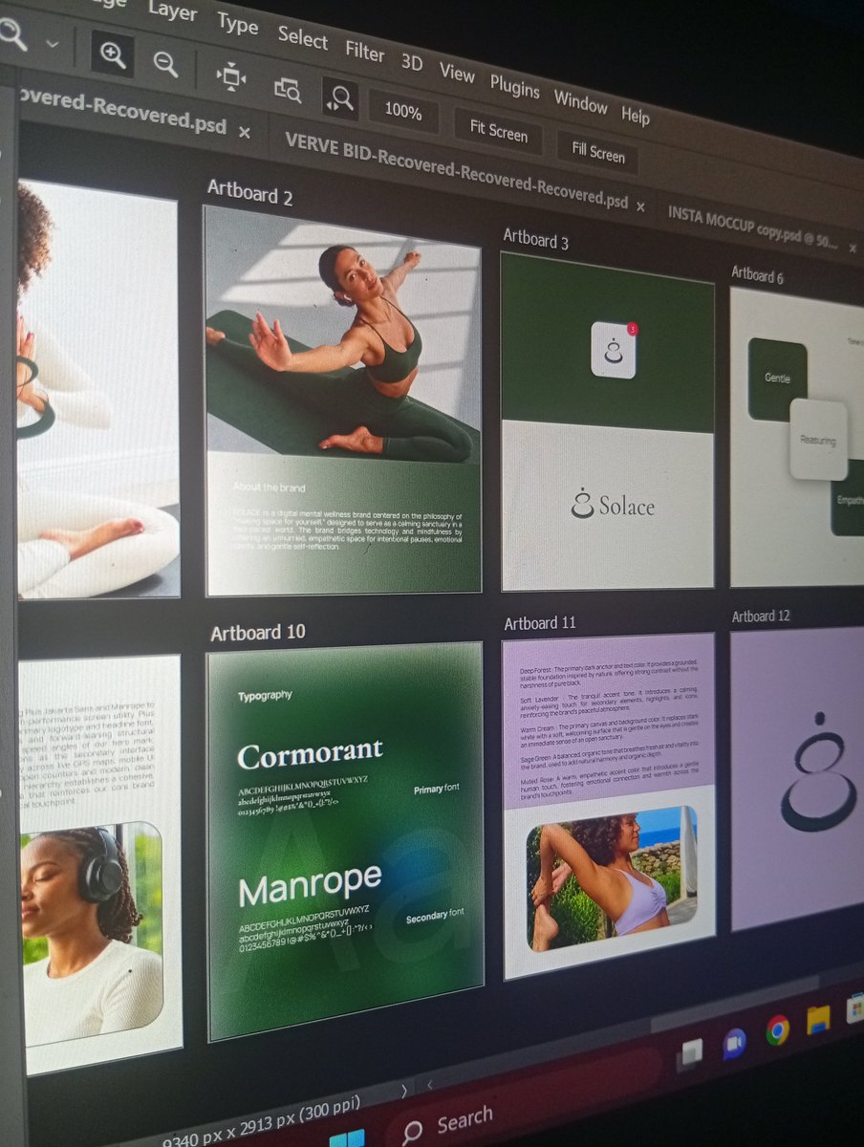
Task: Open Google Chrome from the taskbar
Action: tap(778, 1029)
